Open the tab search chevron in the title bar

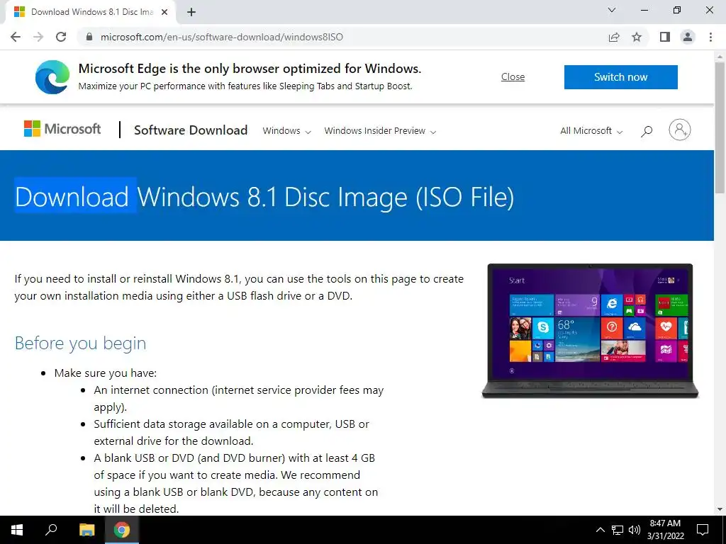612,10
